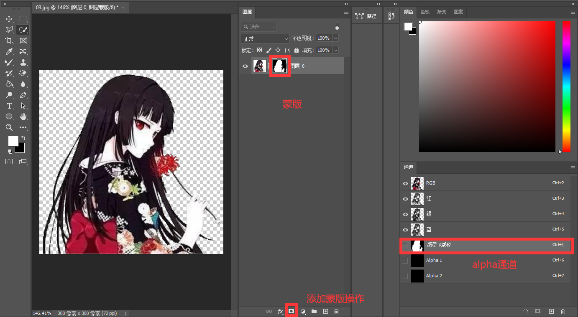Select the Crop tool

[9, 41]
